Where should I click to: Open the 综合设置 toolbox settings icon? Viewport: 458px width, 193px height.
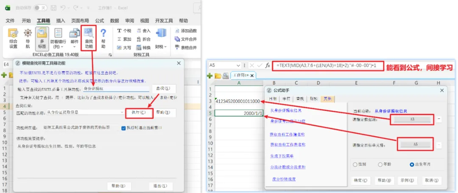point(13,38)
